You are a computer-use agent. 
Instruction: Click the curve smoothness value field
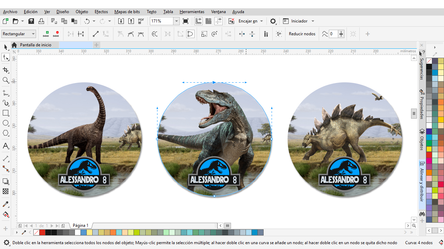[333, 34]
